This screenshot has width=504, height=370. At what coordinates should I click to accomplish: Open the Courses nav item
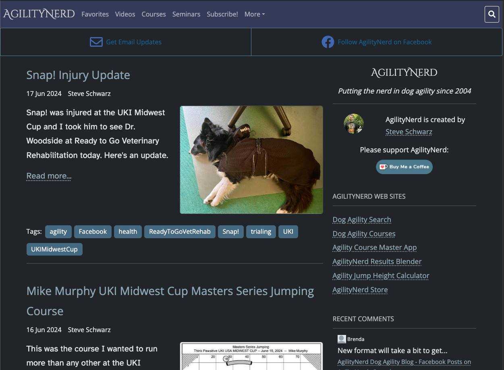point(153,14)
